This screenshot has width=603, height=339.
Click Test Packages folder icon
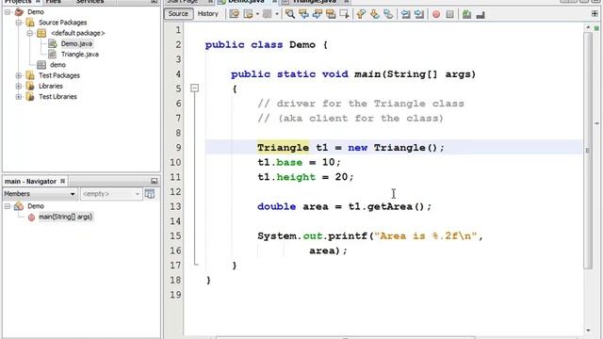point(30,75)
